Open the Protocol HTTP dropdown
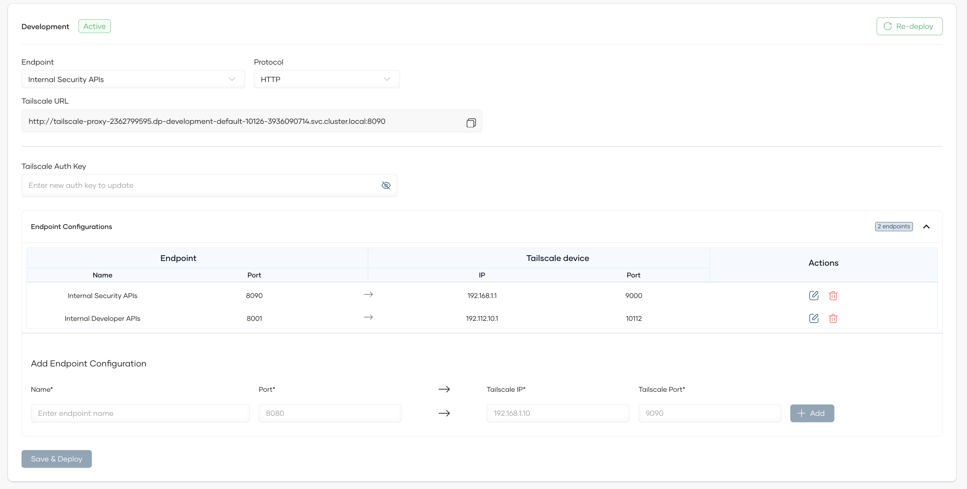Viewport: 967px width, 489px height. point(326,79)
